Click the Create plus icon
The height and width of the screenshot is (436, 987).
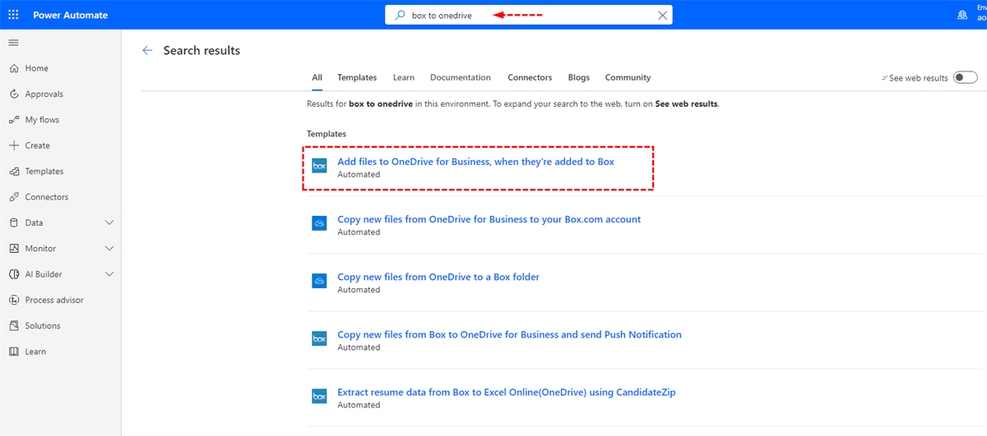[x=13, y=145]
